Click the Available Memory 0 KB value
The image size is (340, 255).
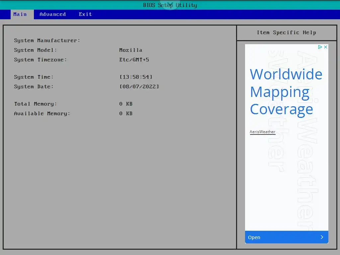click(126, 114)
